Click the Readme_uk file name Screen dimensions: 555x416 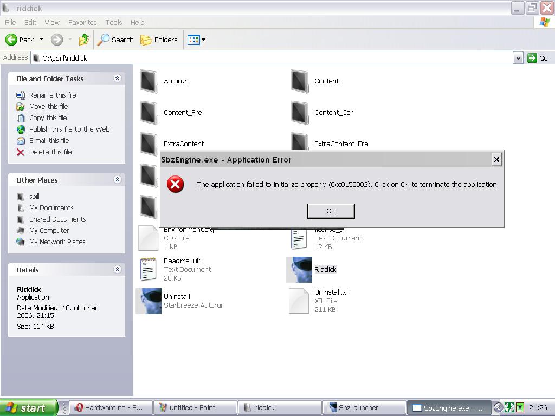point(182,261)
